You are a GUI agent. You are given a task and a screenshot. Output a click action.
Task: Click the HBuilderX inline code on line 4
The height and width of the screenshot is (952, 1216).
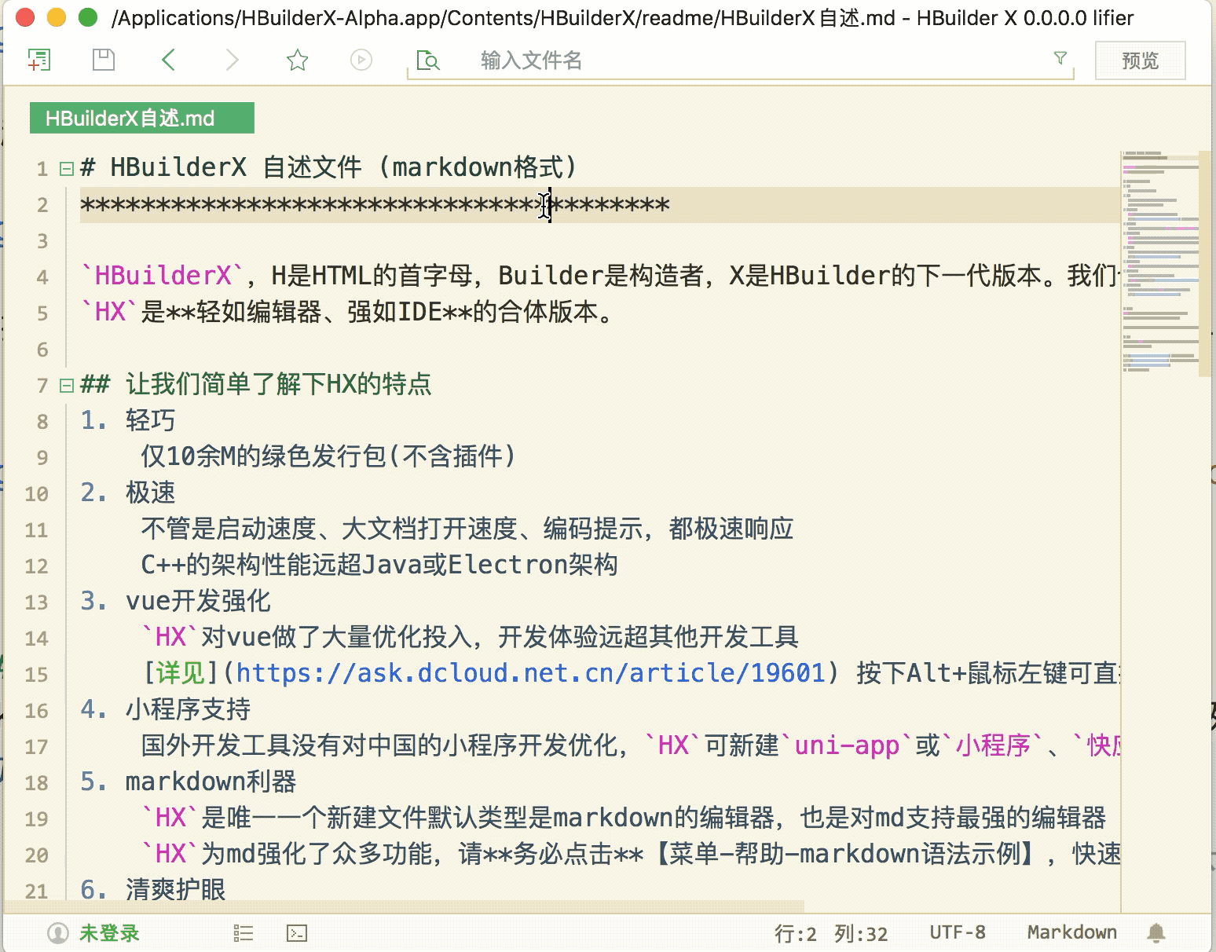coord(163,276)
